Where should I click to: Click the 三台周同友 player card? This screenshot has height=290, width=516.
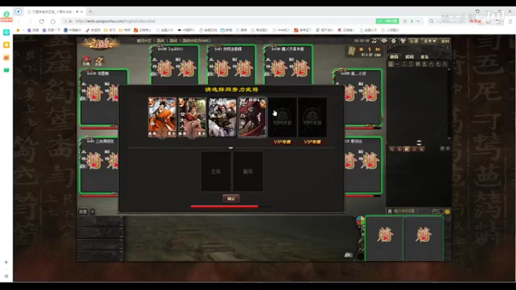point(99,166)
